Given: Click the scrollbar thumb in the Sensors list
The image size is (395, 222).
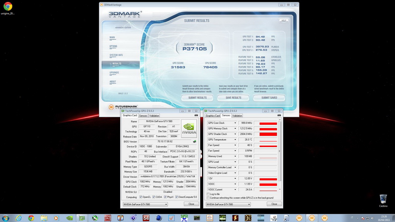Looking at the screenshot, I should [280, 151].
